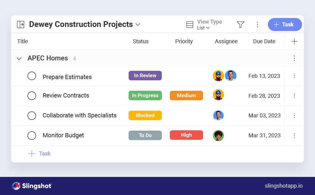Click the add column plus icon
Viewport: 315px width, 195px height.
(294, 41)
